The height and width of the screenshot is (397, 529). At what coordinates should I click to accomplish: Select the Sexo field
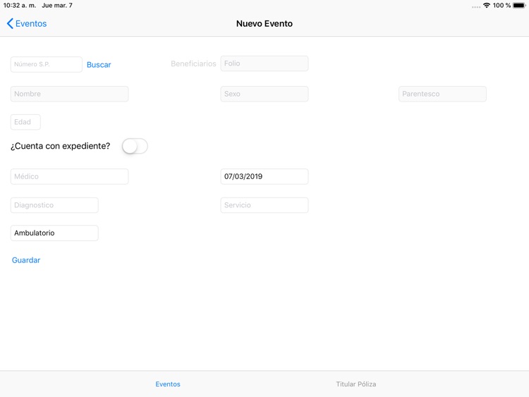pos(264,94)
